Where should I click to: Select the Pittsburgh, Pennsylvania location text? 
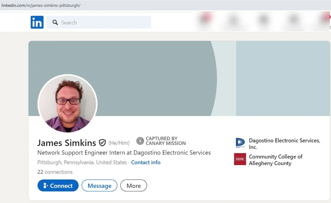click(x=82, y=162)
